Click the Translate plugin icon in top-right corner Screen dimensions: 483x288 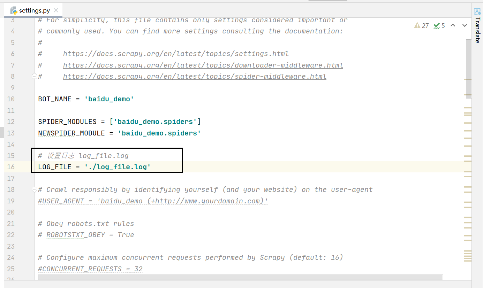click(x=477, y=11)
